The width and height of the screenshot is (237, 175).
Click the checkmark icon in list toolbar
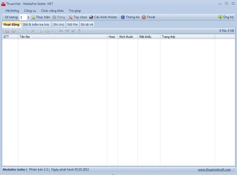click(73, 31)
